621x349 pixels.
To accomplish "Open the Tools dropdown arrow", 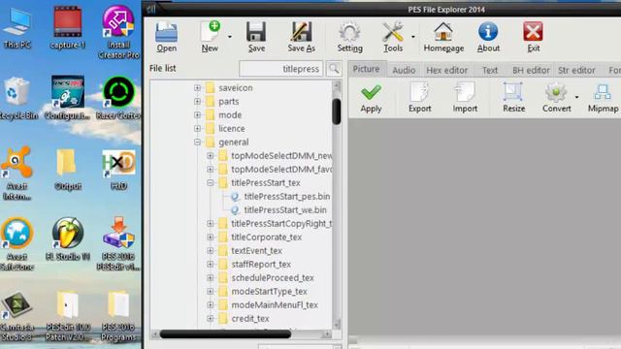I will click(x=413, y=37).
